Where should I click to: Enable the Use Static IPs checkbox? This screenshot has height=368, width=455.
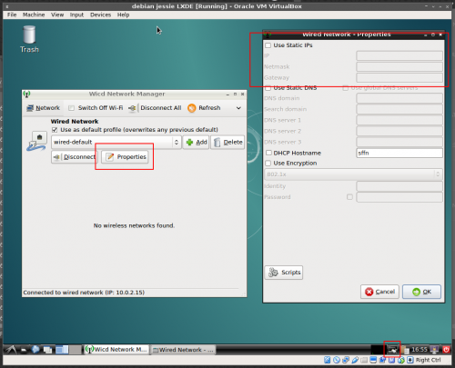268,45
